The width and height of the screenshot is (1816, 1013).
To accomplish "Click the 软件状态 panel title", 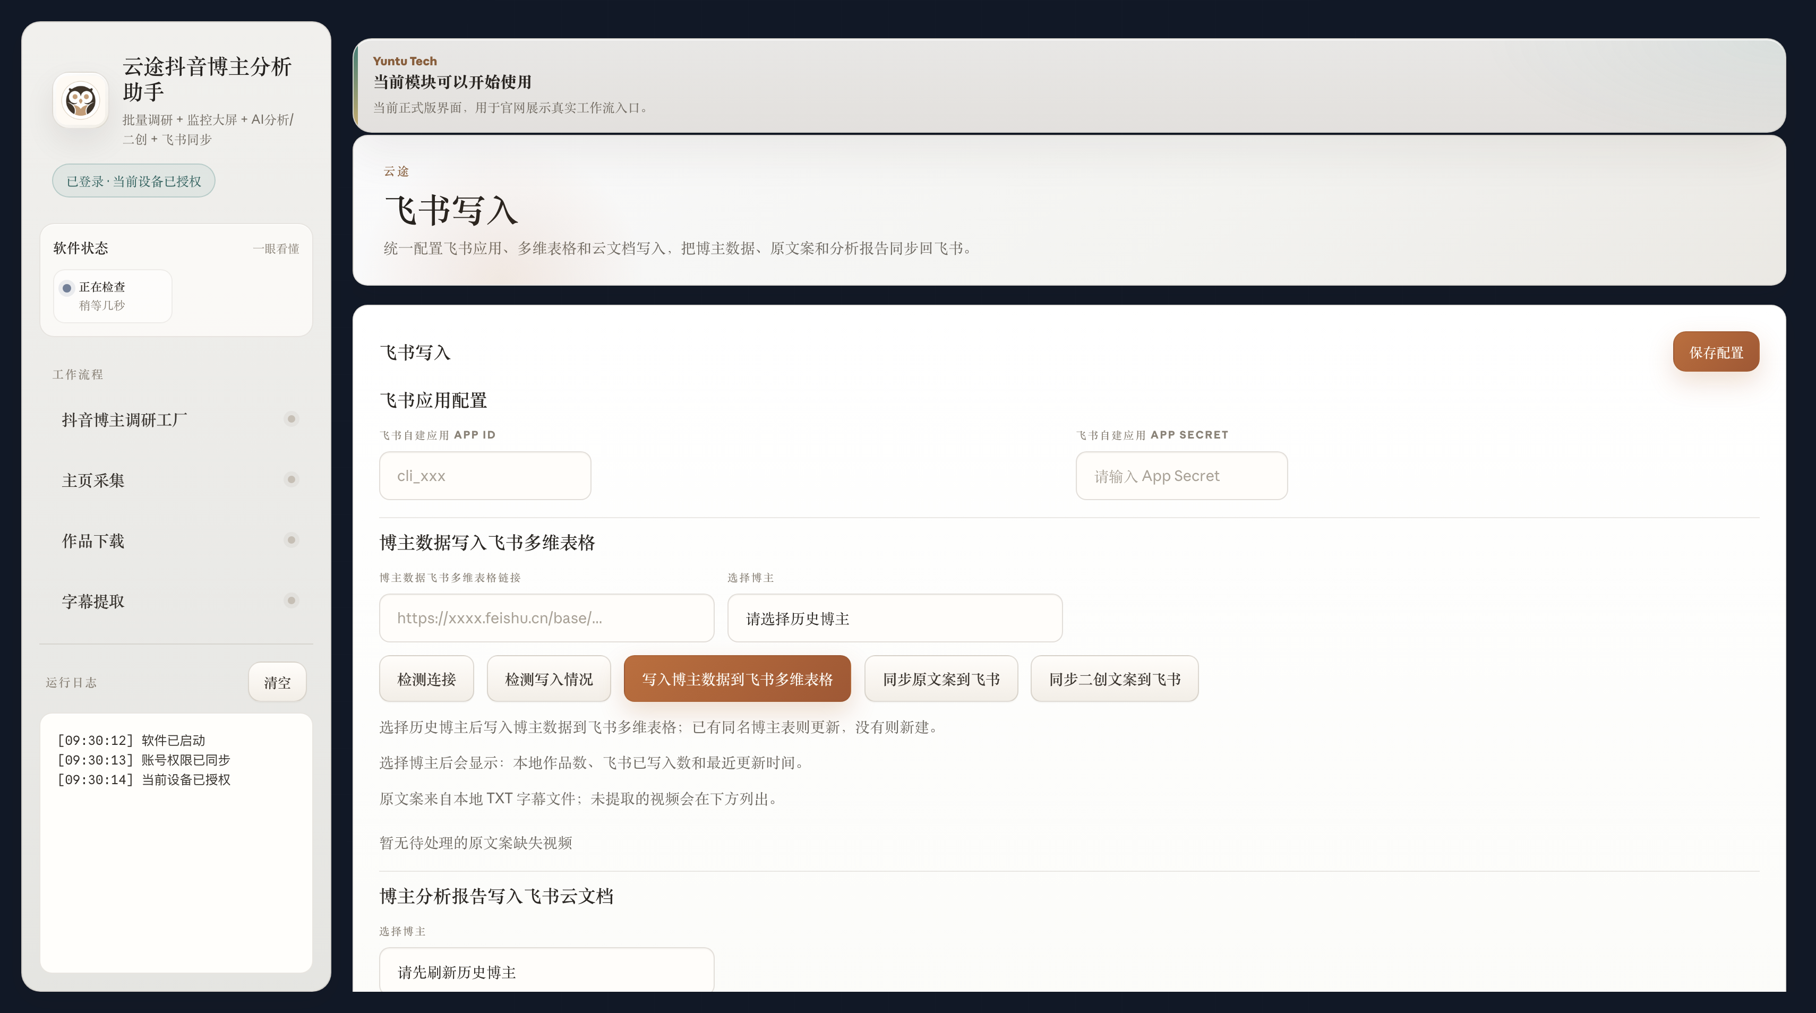I will pos(81,248).
